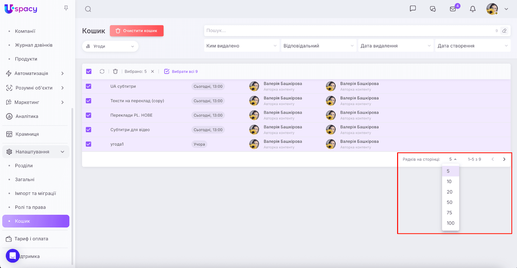The width and height of the screenshot is (517, 268).
Task: Uncheck the 'UA субтитри' row checkbox
Action: pos(89,86)
